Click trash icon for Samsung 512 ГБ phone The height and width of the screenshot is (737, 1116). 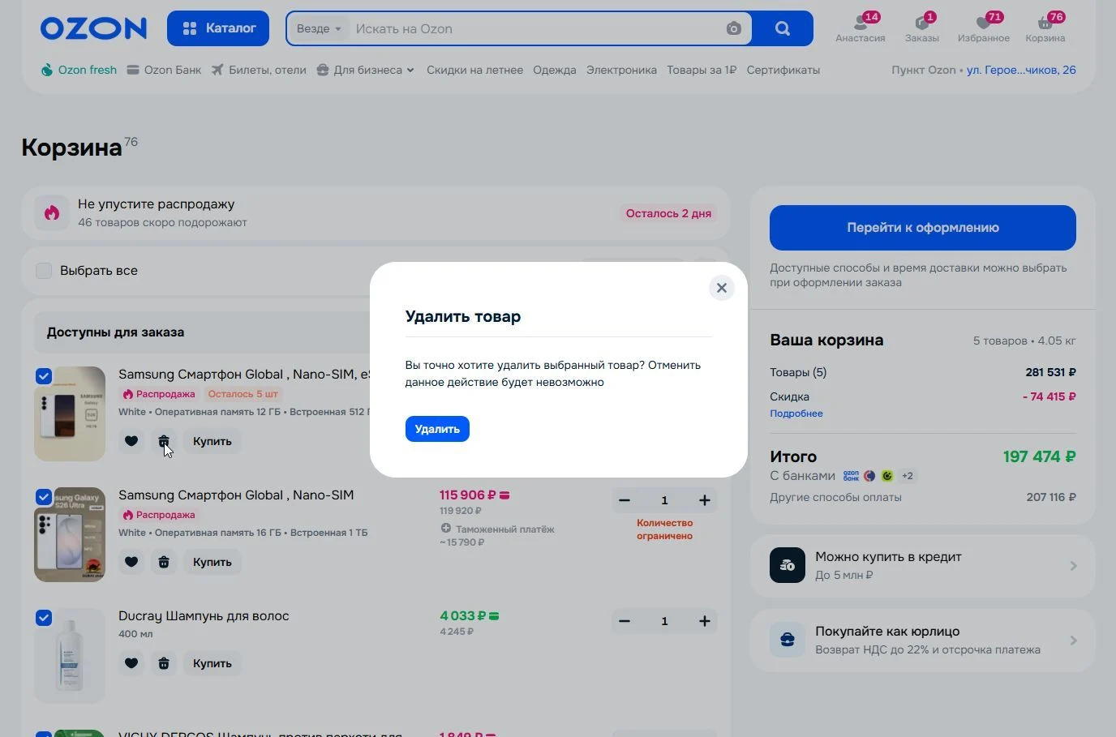164,441
